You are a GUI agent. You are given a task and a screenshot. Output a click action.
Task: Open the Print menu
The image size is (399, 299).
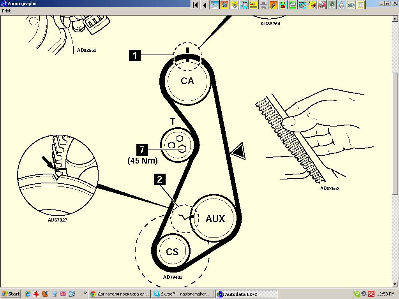point(6,11)
